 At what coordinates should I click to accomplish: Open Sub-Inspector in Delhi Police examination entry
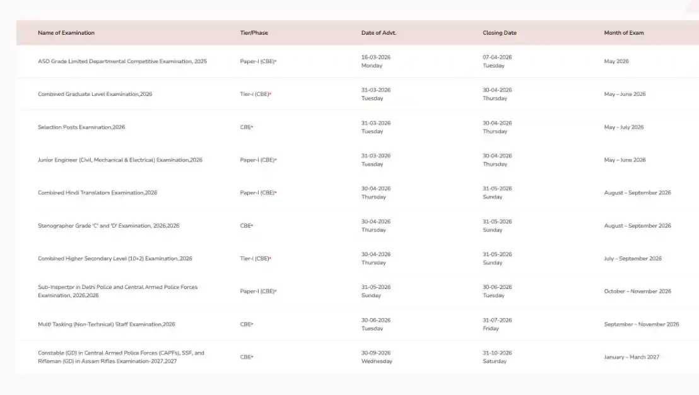117,291
